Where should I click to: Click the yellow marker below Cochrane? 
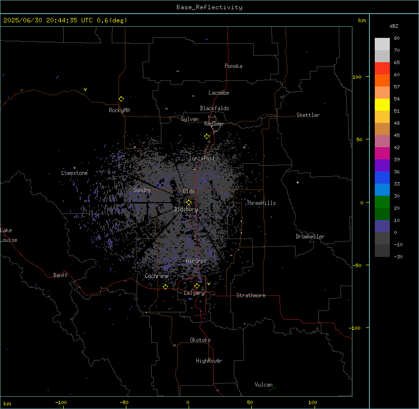pyautogui.click(x=165, y=287)
